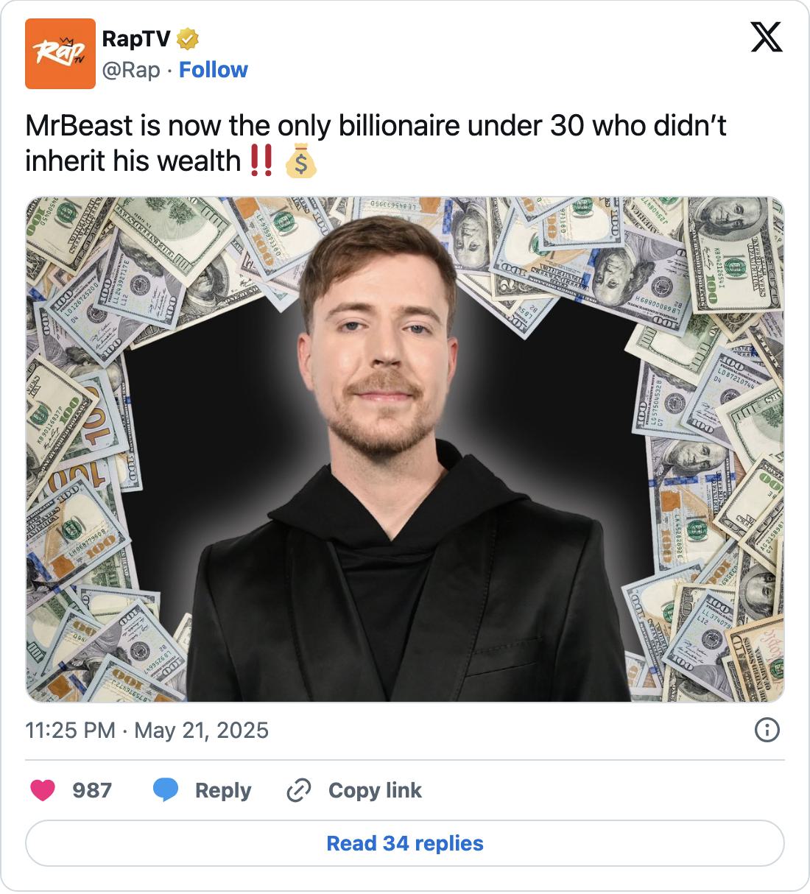
Task: Click the RapTV orange profile avatar
Action: point(60,54)
